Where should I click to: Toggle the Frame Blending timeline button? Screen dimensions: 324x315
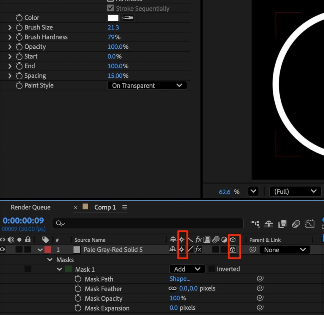(x=282, y=224)
